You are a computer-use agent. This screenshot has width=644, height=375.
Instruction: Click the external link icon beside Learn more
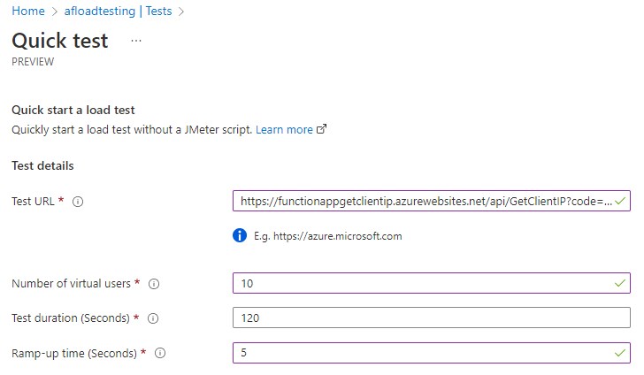322,129
